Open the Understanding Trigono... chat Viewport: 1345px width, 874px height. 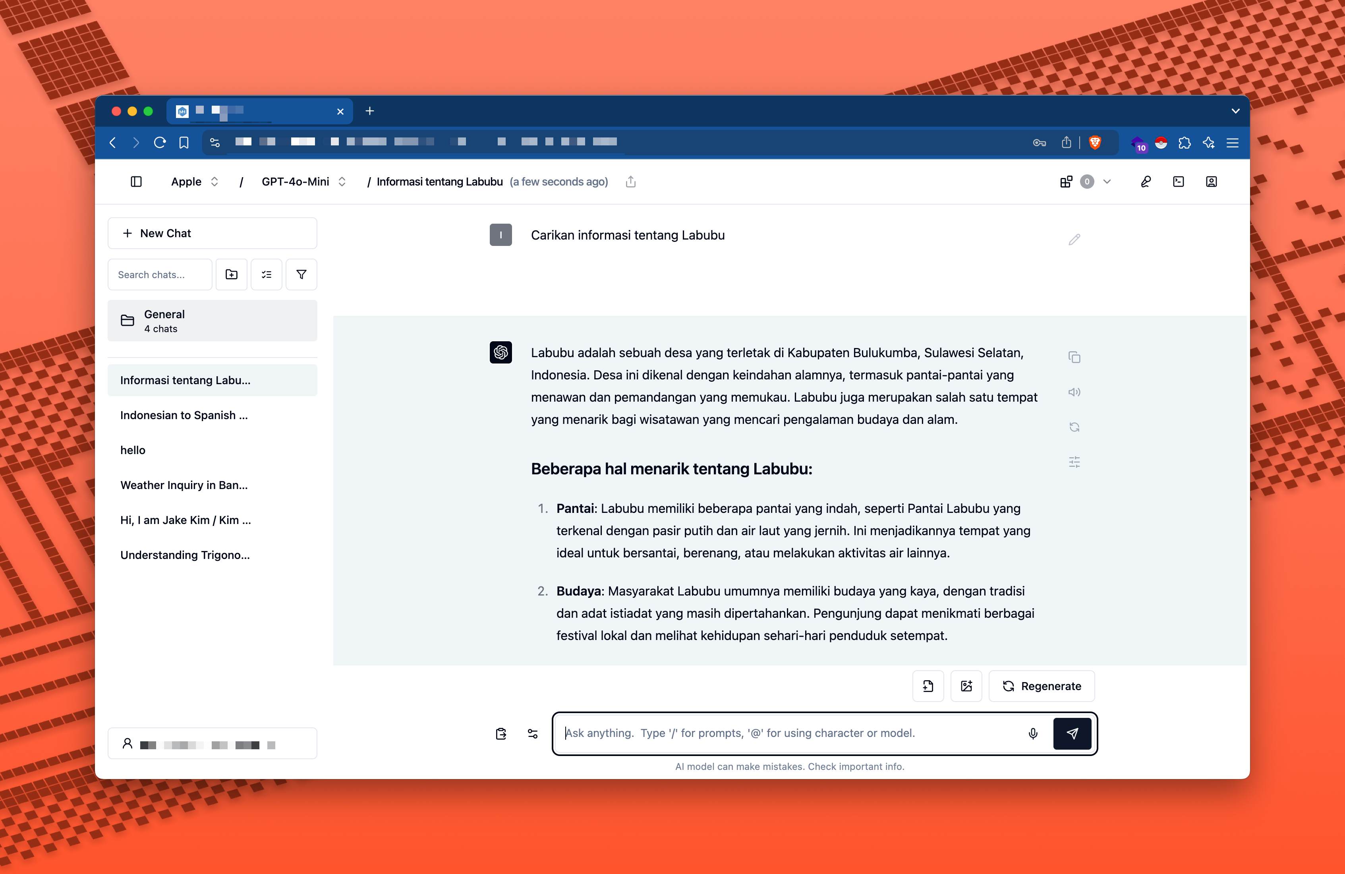tap(213, 555)
